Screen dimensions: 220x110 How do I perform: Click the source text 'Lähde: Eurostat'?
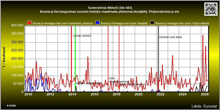click(204, 106)
